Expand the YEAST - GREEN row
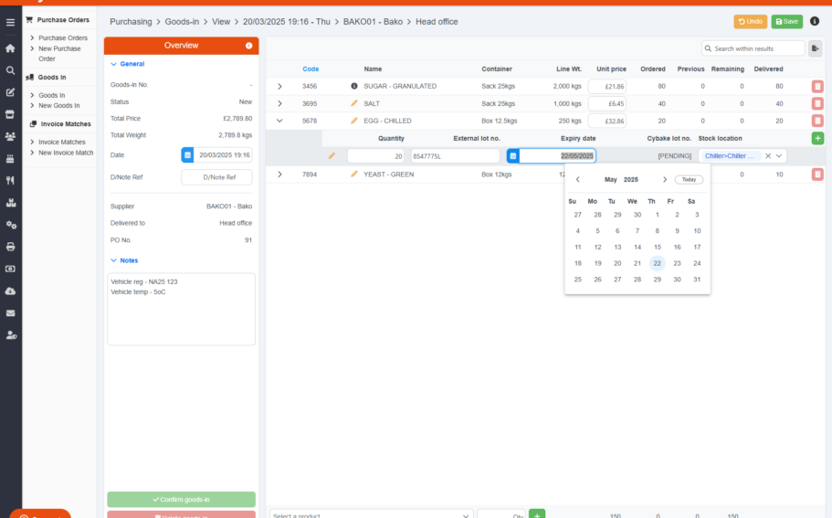The image size is (832, 518). (279, 174)
